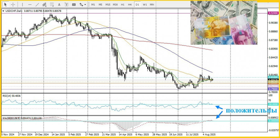Image resolution: width=280 pixels, height=138 pixels.
Task: Switch to M15 timeframe
Action: coord(108,5)
